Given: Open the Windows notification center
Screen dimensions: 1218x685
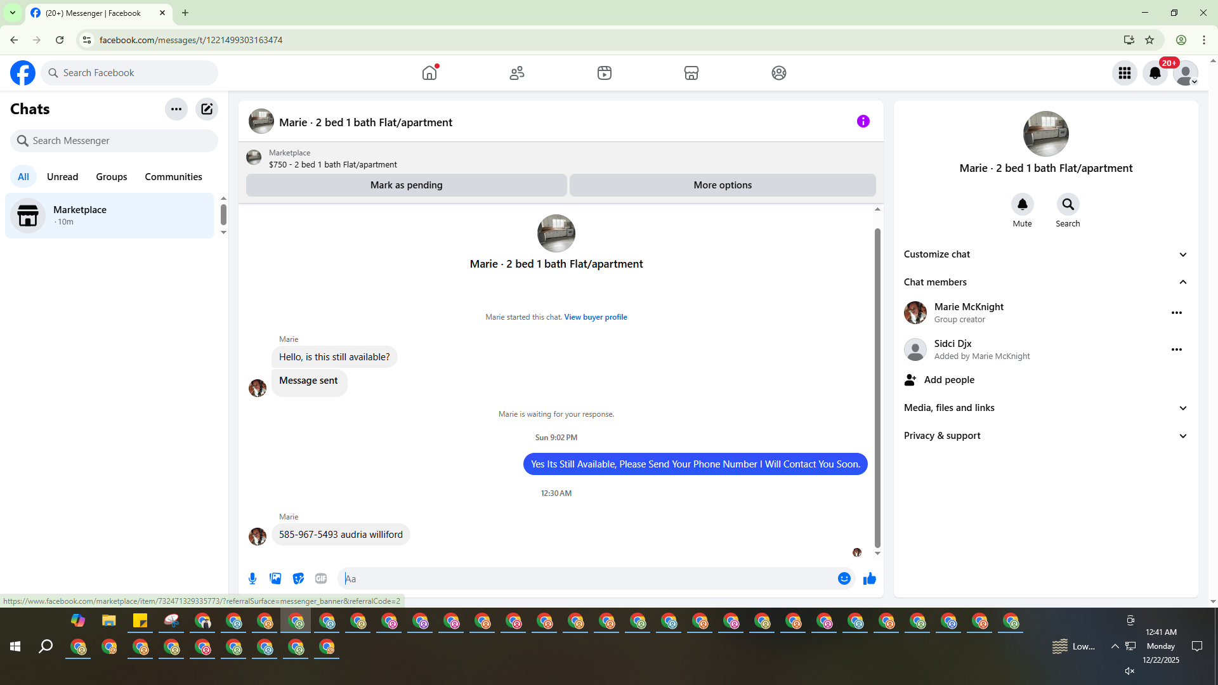Looking at the screenshot, I should pyautogui.click(x=1197, y=646).
